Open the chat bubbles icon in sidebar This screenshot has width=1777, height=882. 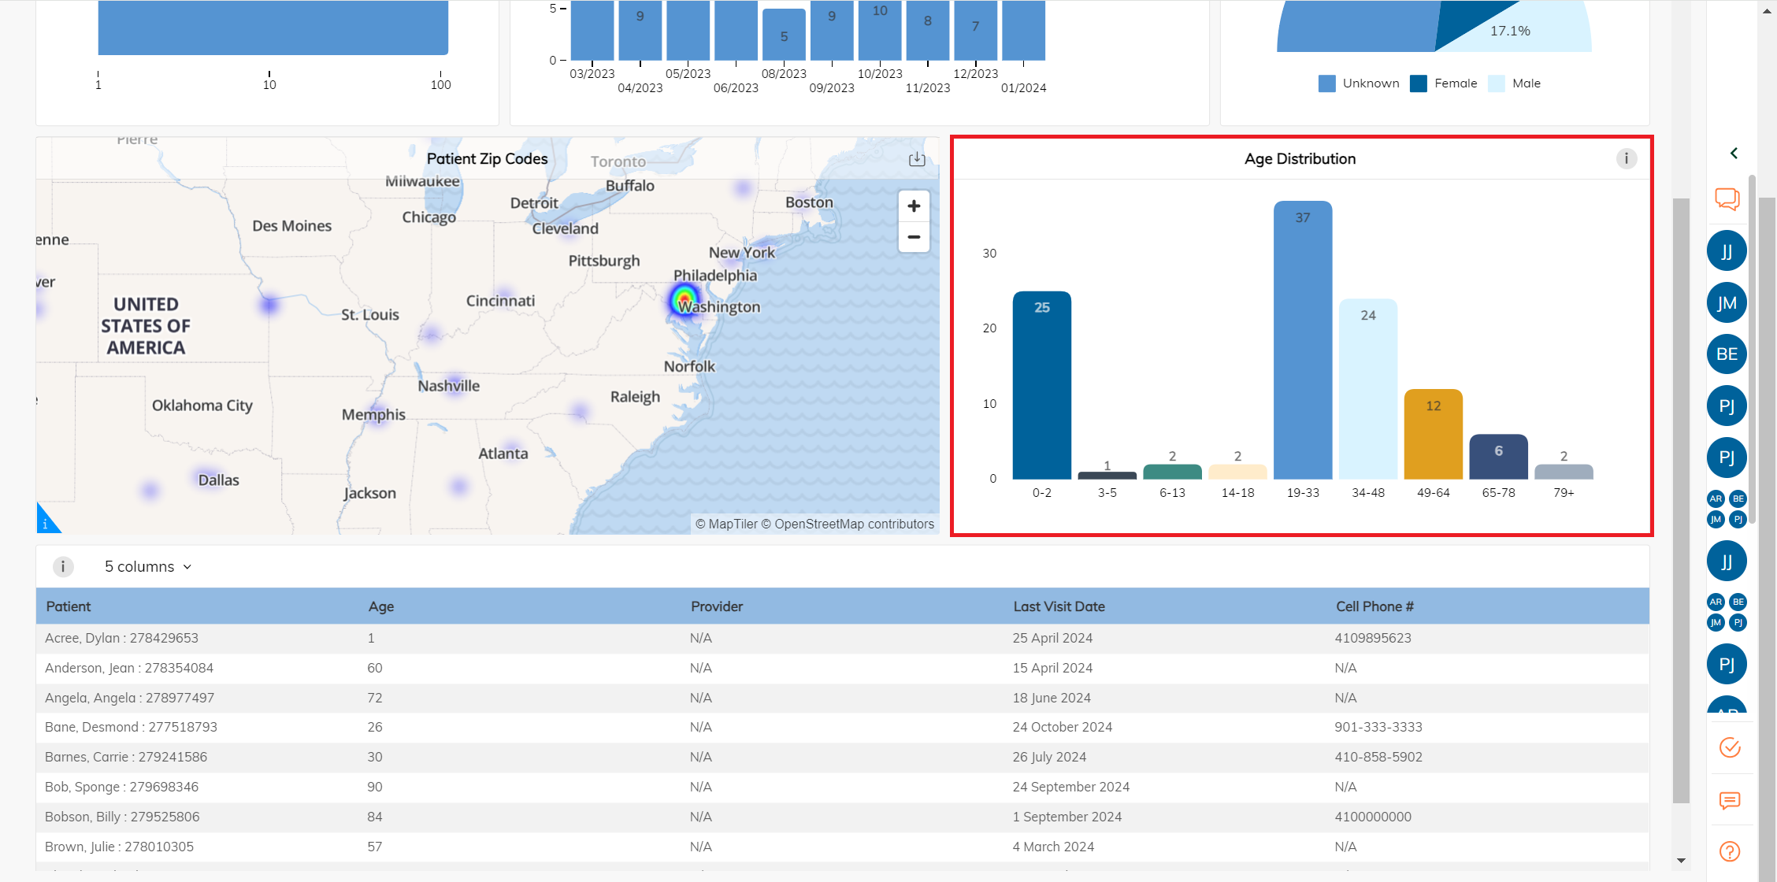(x=1727, y=199)
